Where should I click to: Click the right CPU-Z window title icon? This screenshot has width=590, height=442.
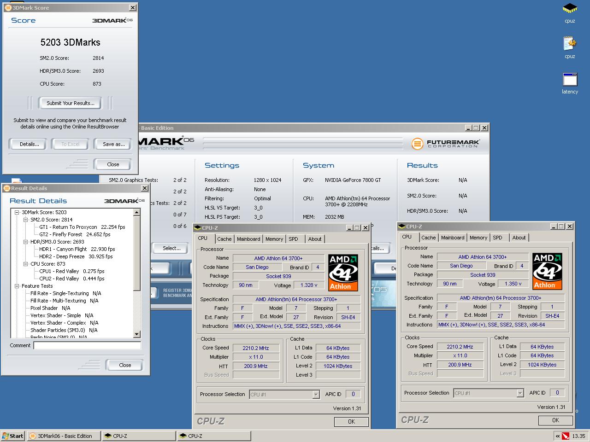(401, 227)
